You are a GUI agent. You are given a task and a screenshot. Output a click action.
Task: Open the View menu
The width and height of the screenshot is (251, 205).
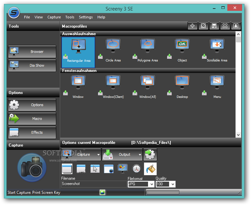38,17
